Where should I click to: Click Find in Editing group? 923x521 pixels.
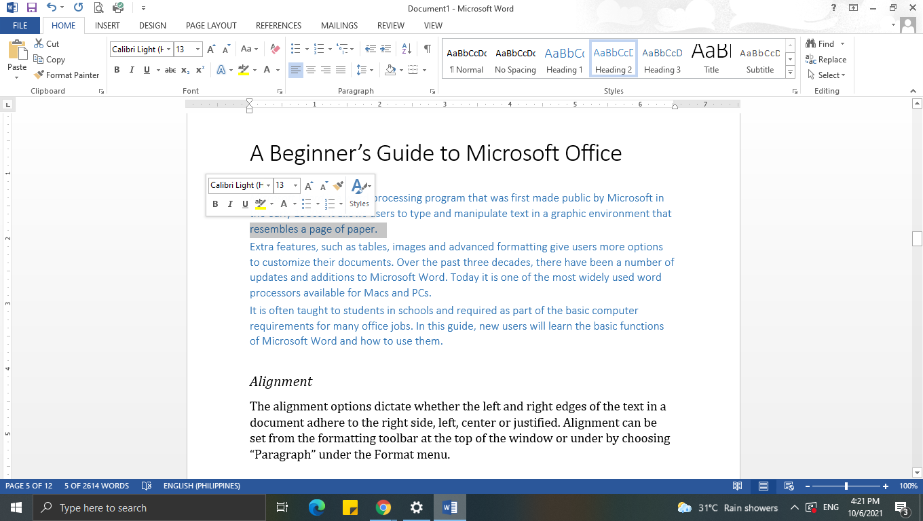[820, 43]
